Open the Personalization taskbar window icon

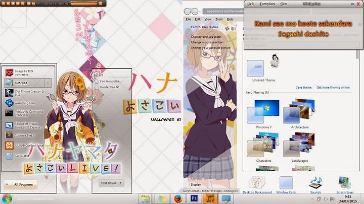[x=226, y=198]
